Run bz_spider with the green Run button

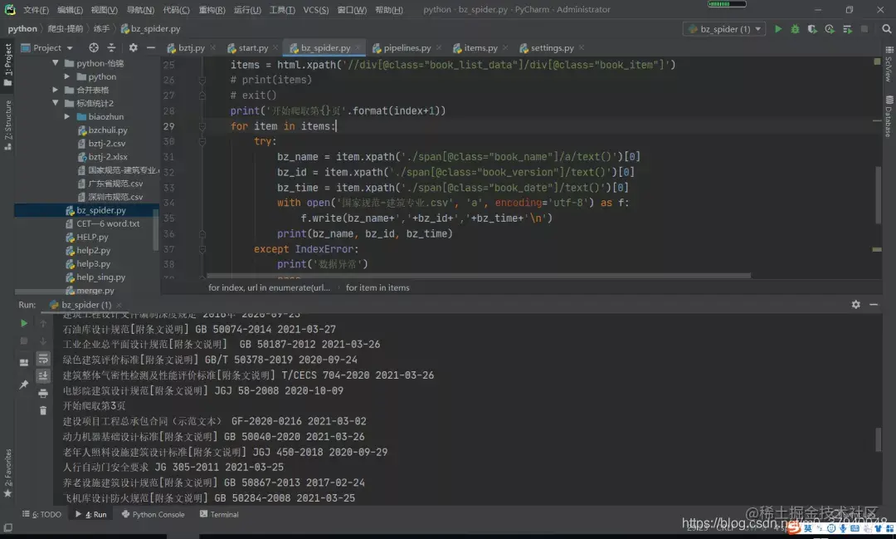(x=777, y=28)
